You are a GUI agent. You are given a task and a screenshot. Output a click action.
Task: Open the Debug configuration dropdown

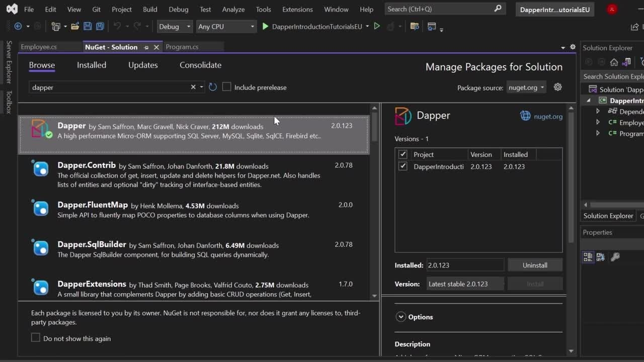point(174,27)
